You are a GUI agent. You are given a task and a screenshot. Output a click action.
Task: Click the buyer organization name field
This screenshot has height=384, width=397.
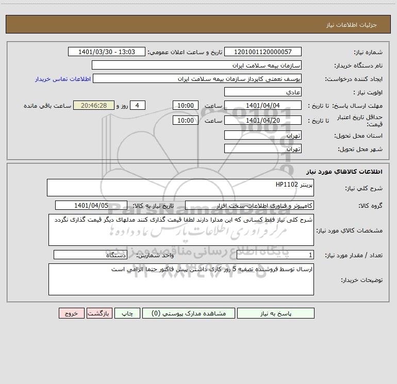click(196, 65)
